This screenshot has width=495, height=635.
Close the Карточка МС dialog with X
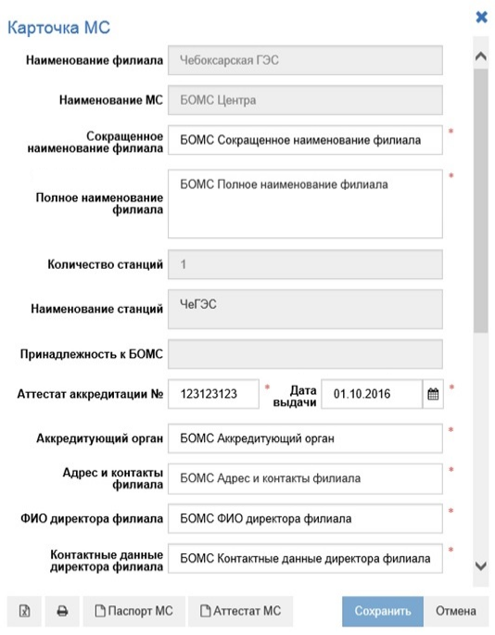click(x=481, y=17)
